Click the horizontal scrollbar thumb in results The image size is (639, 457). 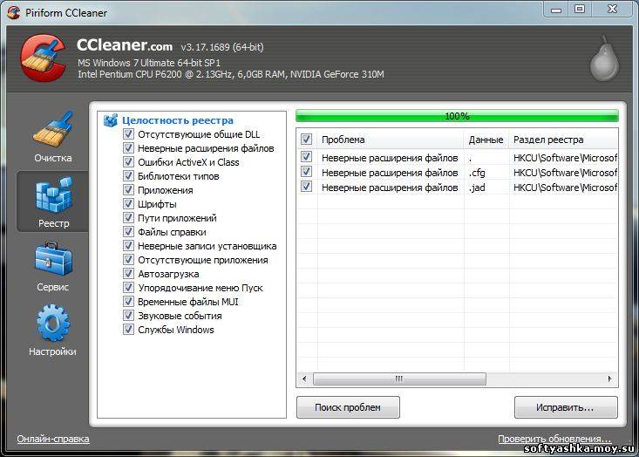click(x=399, y=379)
